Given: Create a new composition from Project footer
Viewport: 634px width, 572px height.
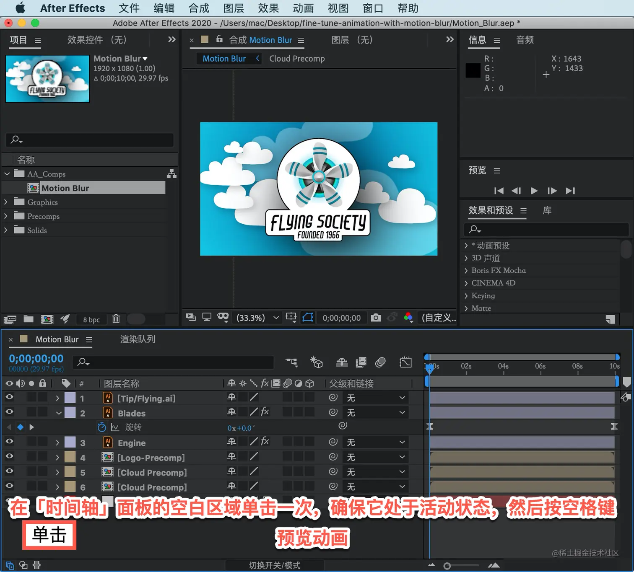Looking at the screenshot, I should pyautogui.click(x=47, y=319).
